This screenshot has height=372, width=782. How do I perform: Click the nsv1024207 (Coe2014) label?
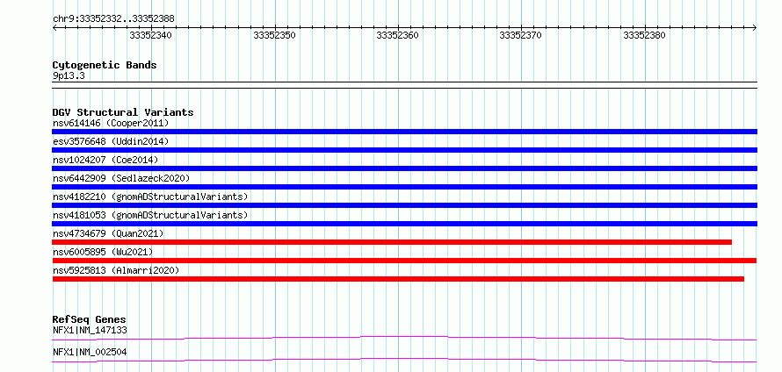(x=105, y=160)
